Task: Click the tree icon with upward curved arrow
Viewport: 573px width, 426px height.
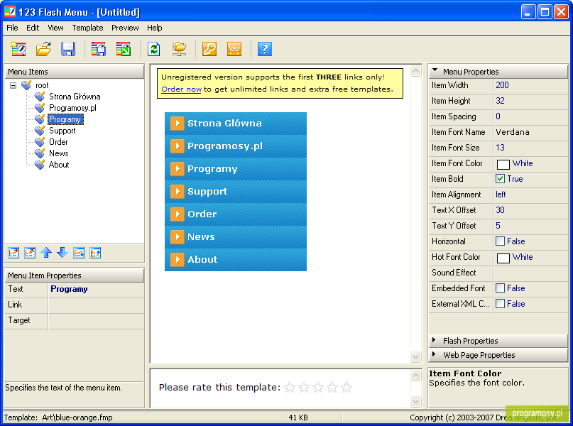Action: coord(95,253)
